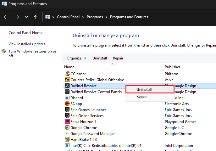The image size is (216, 151).
Task: Select the EA app icon
Action: click(x=67, y=104)
